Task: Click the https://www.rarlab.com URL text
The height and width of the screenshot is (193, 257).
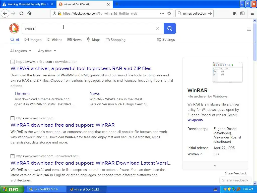Action: tap(34, 62)
